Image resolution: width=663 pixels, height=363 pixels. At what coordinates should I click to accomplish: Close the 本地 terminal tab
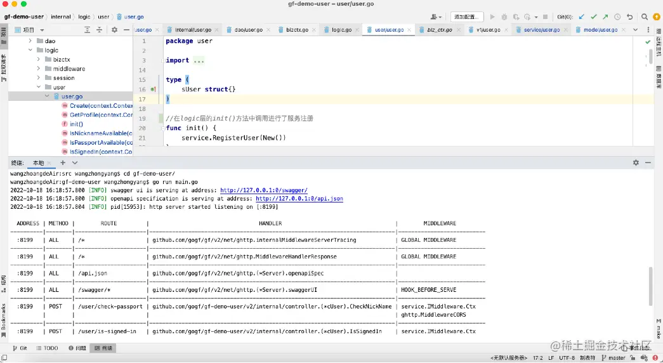tap(49, 163)
